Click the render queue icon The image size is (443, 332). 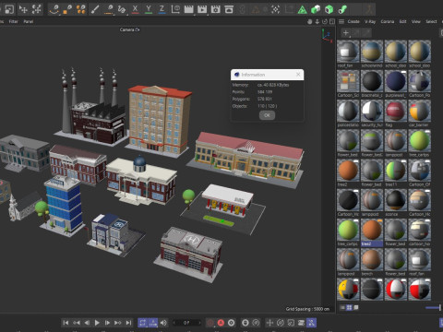click(x=229, y=9)
